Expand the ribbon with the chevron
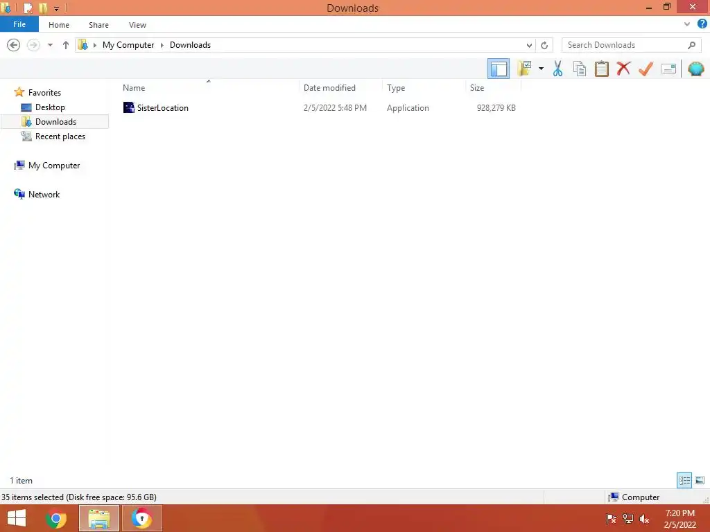This screenshot has width=710, height=532. [x=687, y=24]
